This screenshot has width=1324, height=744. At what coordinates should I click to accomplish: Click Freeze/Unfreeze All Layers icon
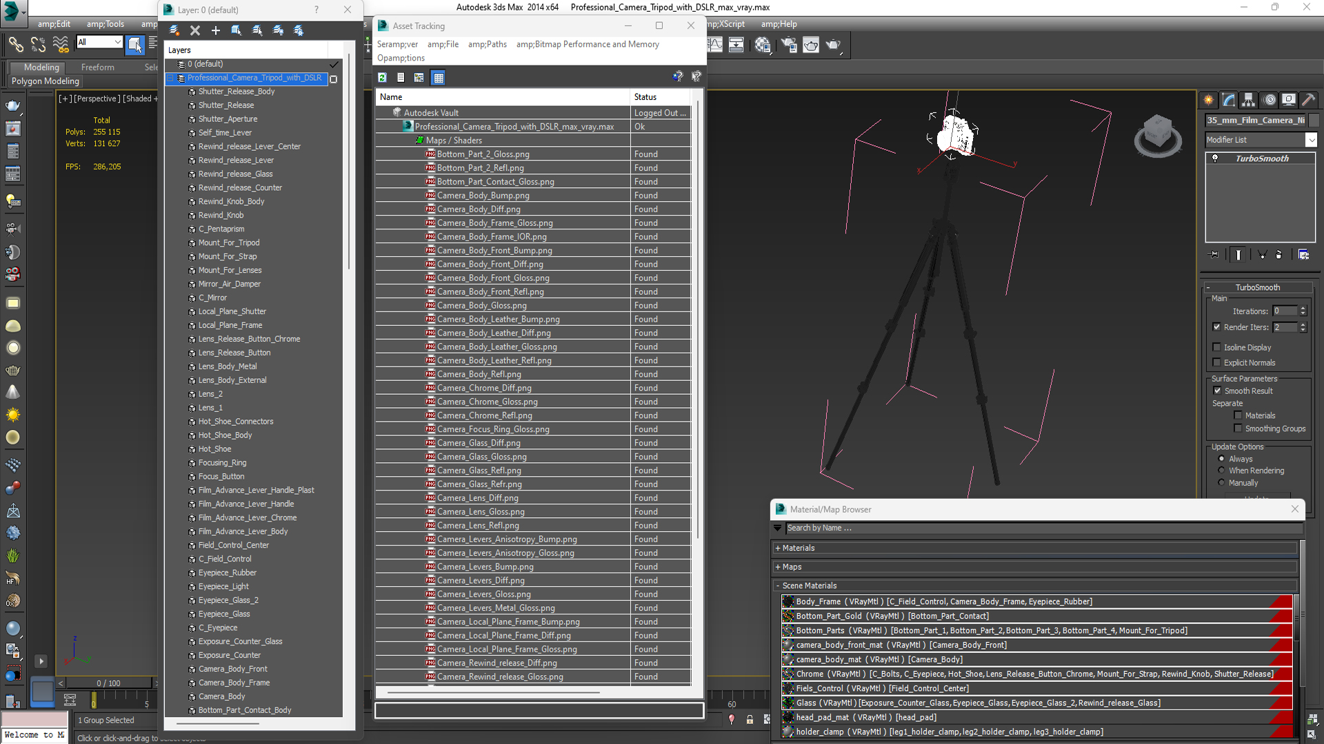299,30
